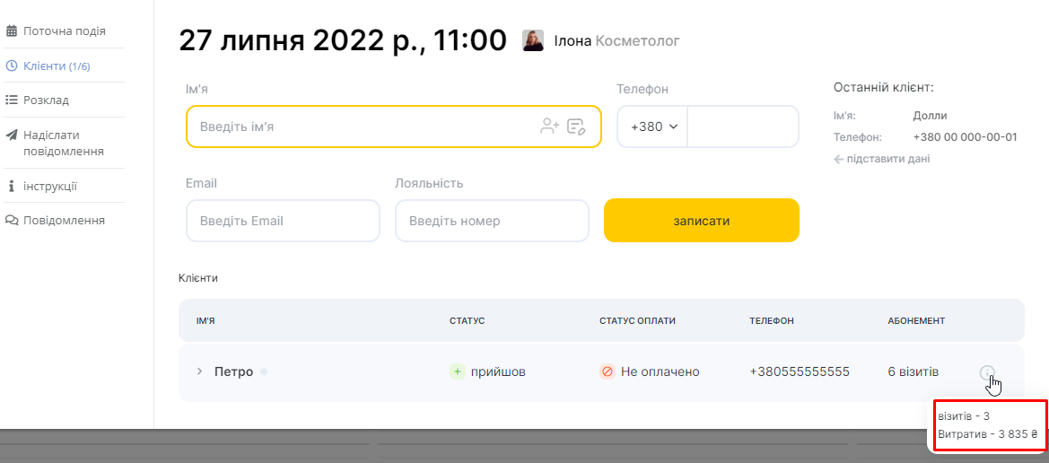Click the small dot next to Петро
This screenshot has height=463, width=1049.
point(264,371)
